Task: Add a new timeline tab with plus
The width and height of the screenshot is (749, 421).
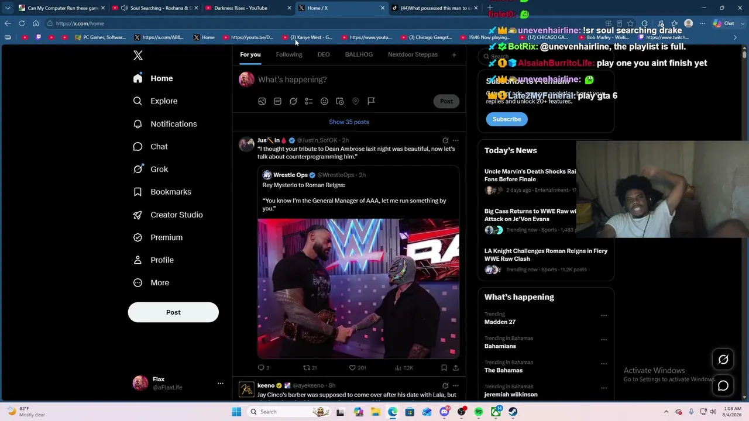Action: [x=453, y=55]
